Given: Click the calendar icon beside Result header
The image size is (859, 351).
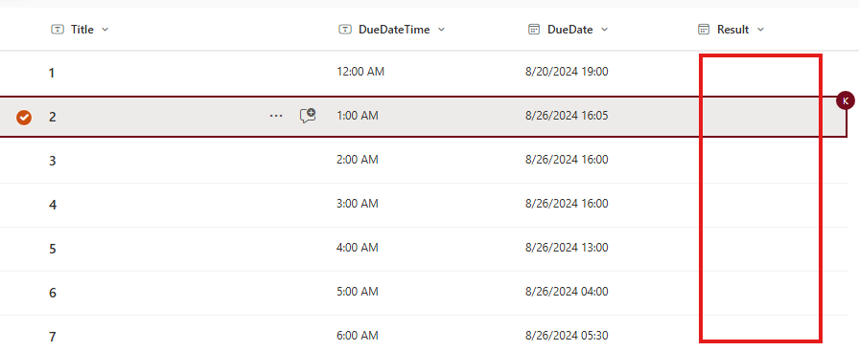Looking at the screenshot, I should coord(704,30).
